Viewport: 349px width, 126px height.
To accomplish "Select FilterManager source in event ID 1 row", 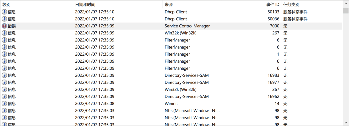I will [x=177, y=54].
